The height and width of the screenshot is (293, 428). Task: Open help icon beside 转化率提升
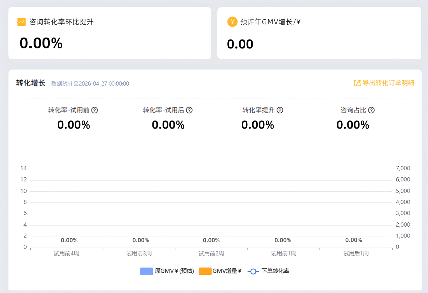[280, 110]
